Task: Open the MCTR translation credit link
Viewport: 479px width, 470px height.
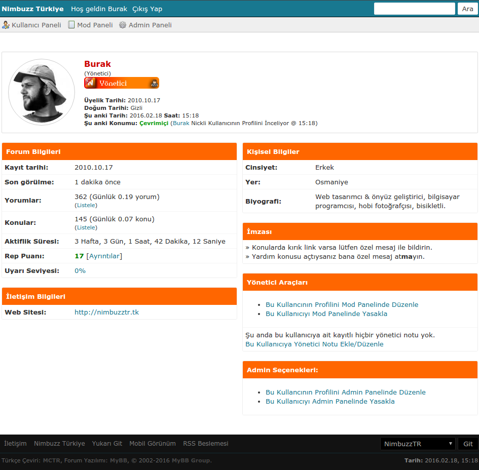Action: 51,460
